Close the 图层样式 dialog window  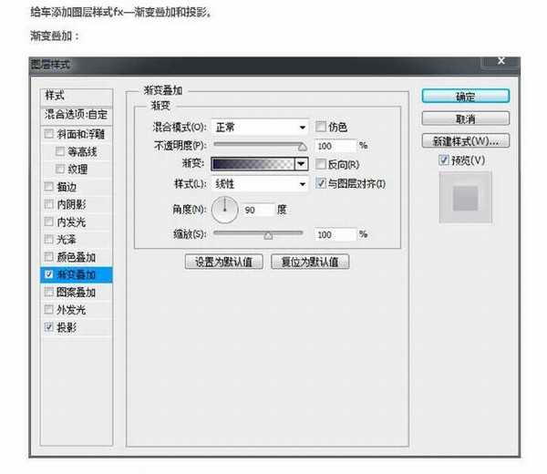click(501, 61)
